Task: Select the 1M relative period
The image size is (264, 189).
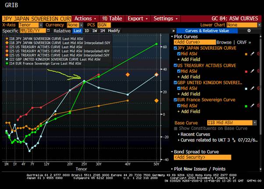Action: 103,31
